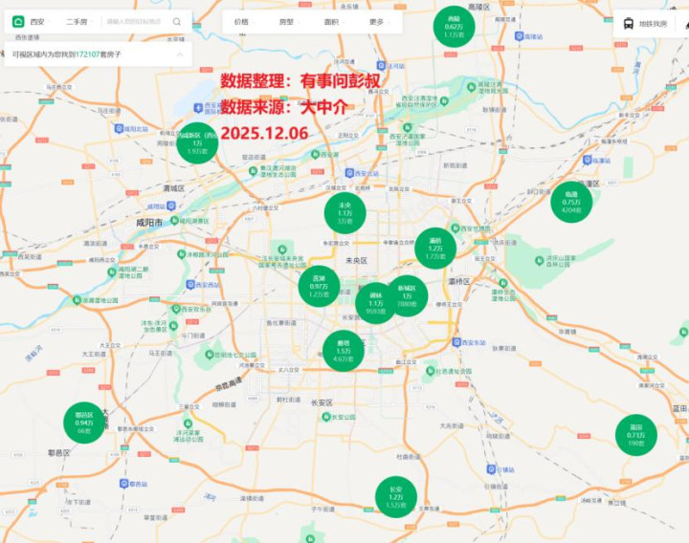Select the 未央 1.1万 district bubble

tap(344, 213)
